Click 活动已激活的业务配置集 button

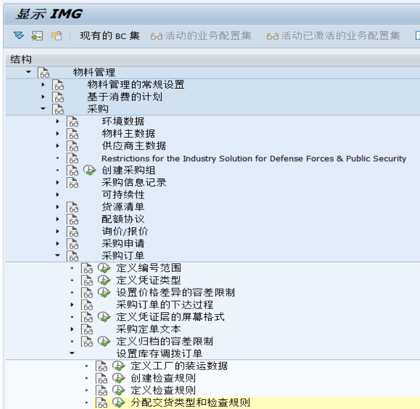(333, 36)
